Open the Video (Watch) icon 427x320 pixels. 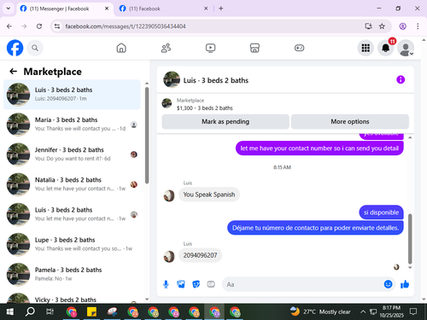pyautogui.click(x=210, y=48)
